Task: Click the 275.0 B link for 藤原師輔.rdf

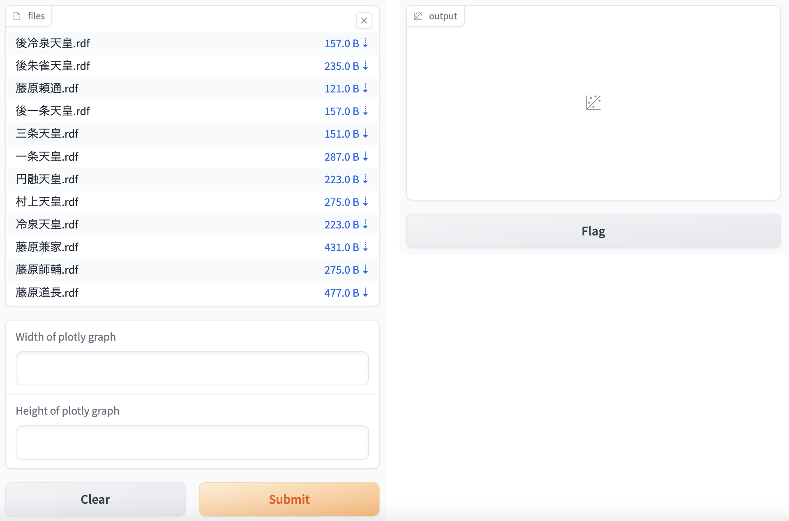Action: (341, 270)
